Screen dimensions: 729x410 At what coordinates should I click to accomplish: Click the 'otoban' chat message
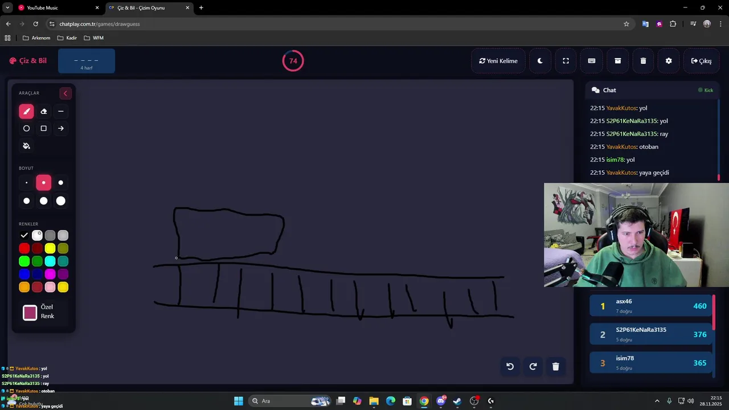(649, 147)
